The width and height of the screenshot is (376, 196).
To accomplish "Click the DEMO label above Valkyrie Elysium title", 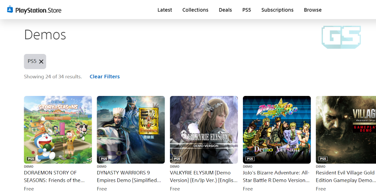I will [174, 166].
